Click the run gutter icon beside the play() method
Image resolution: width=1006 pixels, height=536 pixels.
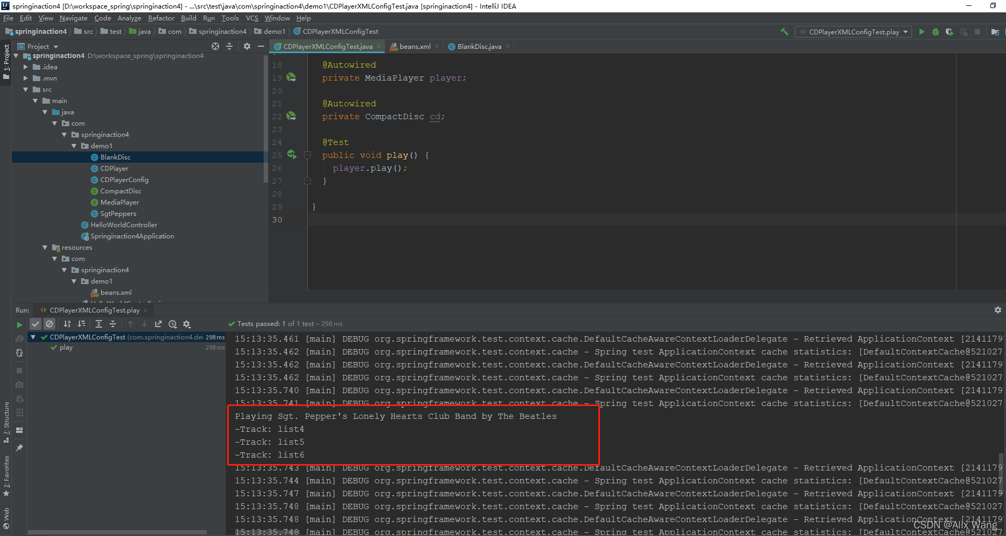click(292, 155)
